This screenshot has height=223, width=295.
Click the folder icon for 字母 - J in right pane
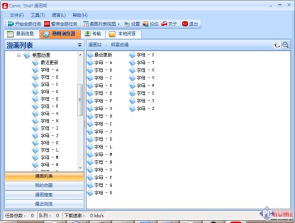90,131
